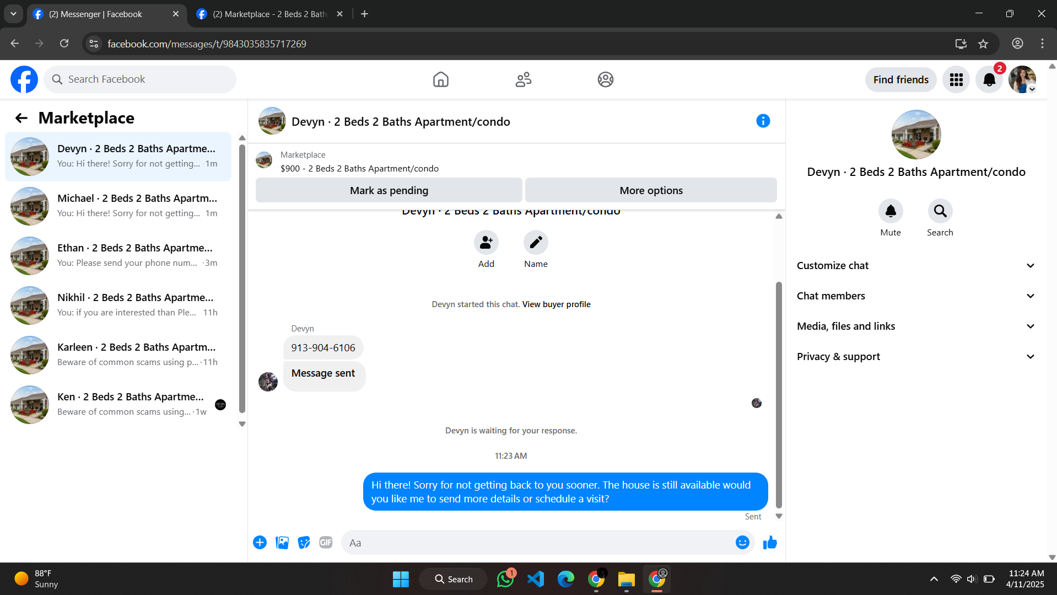Open the weather widget showing 88°F

pyautogui.click(x=36, y=579)
